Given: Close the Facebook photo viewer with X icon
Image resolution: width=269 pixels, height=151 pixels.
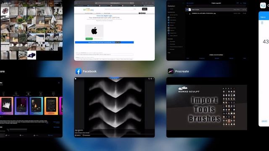Looking at the screenshot, I should coord(76,79).
